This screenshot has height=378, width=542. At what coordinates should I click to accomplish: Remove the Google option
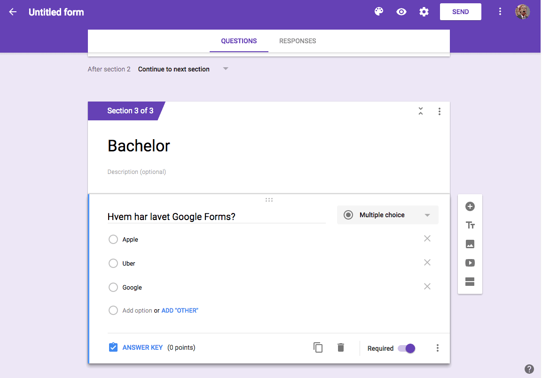(427, 286)
